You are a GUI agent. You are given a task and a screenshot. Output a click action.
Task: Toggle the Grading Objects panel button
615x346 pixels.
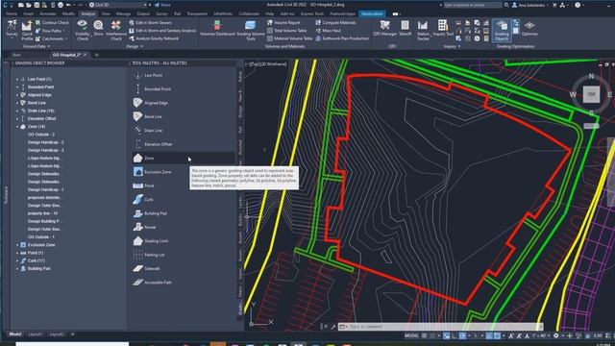click(x=502, y=30)
